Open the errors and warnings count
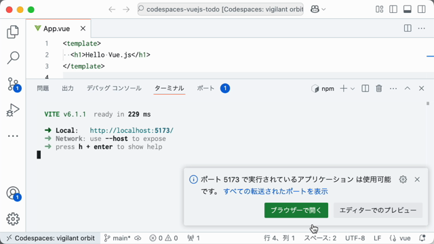Screen dimensions: 434x244 click(163, 238)
